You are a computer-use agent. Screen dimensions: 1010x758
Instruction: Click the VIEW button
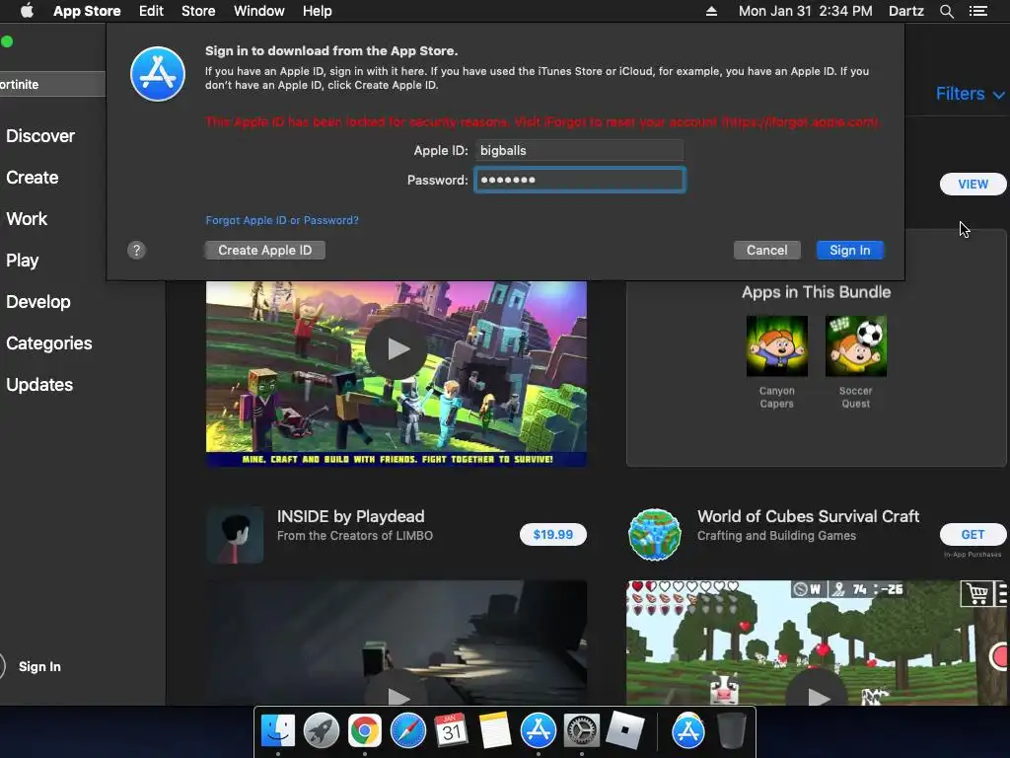[973, 185]
